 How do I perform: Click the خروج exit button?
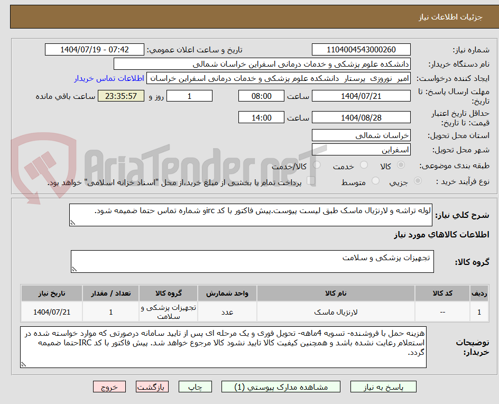(x=109, y=387)
